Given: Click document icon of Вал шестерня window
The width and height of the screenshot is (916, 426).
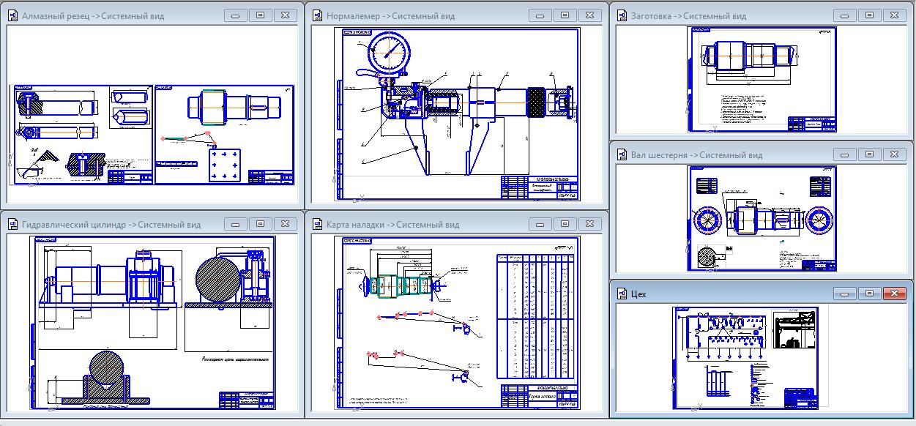Looking at the screenshot, I should [622, 154].
